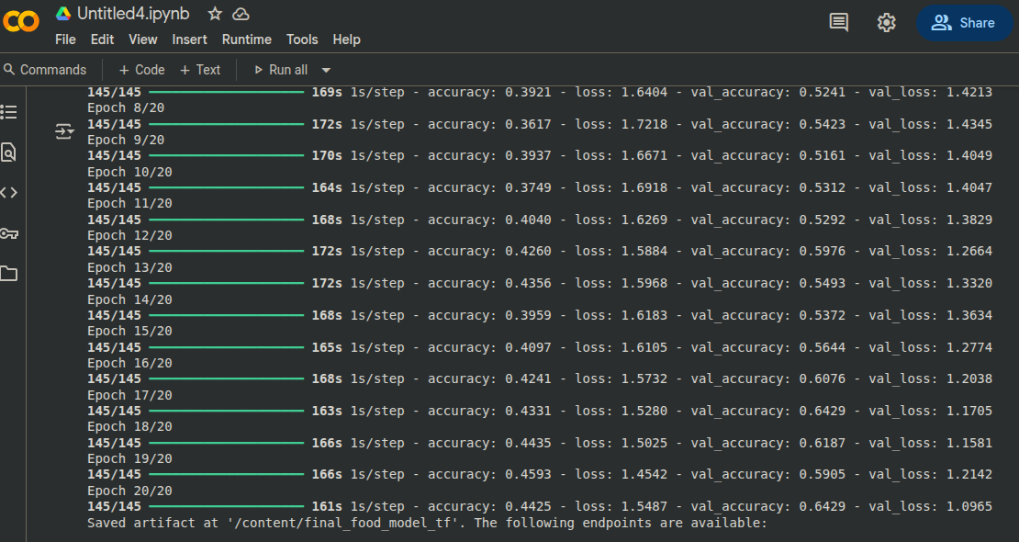The width and height of the screenshot is (1019, 542).
Task: Click the Epoch 20/20 progress bar
Action: click(226, 507)
